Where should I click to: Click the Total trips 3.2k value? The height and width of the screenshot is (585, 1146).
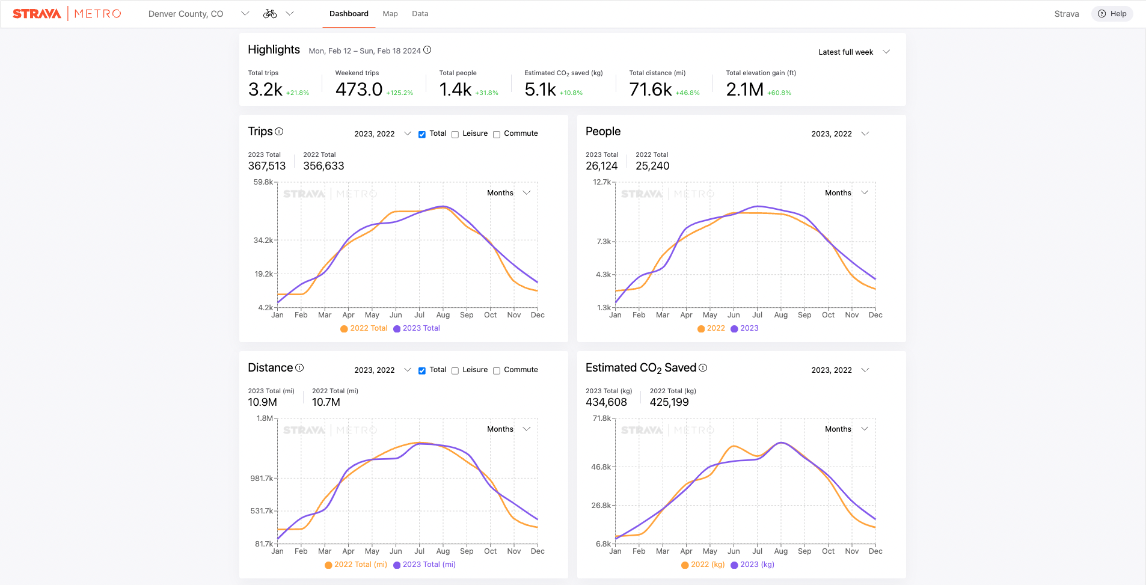(x=265, y=90)
